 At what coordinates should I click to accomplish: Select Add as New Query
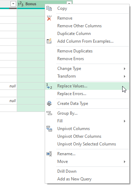[74, 179]
